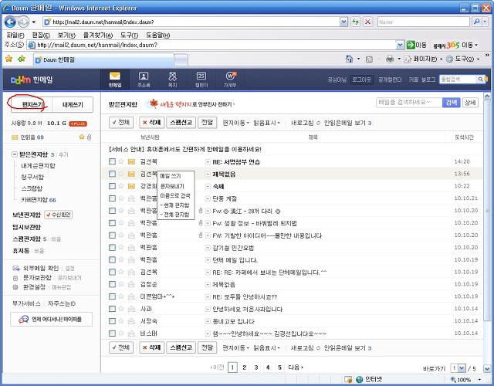Star the first message from 김선복
494x386 pixels.
click(122, 161)
